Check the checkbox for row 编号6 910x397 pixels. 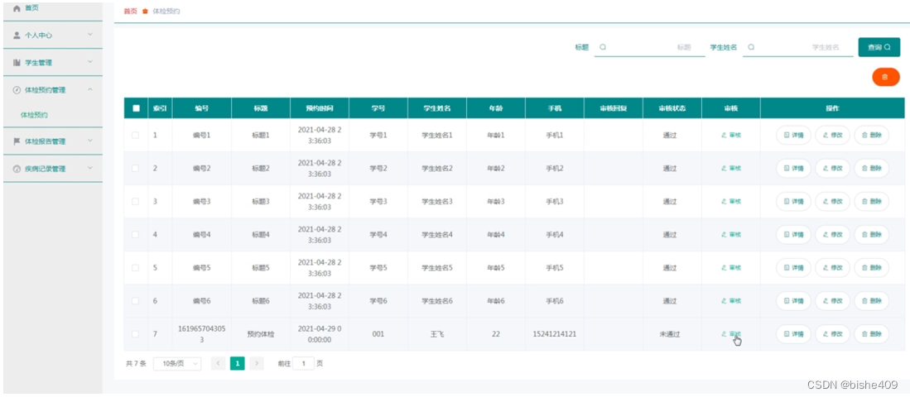coord(136,301)
